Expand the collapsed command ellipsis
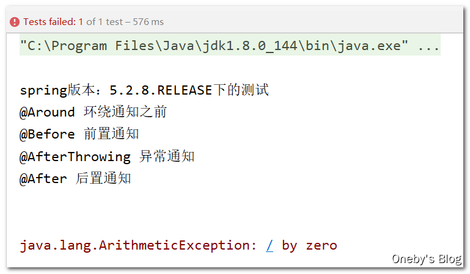 tap(428, 46)
